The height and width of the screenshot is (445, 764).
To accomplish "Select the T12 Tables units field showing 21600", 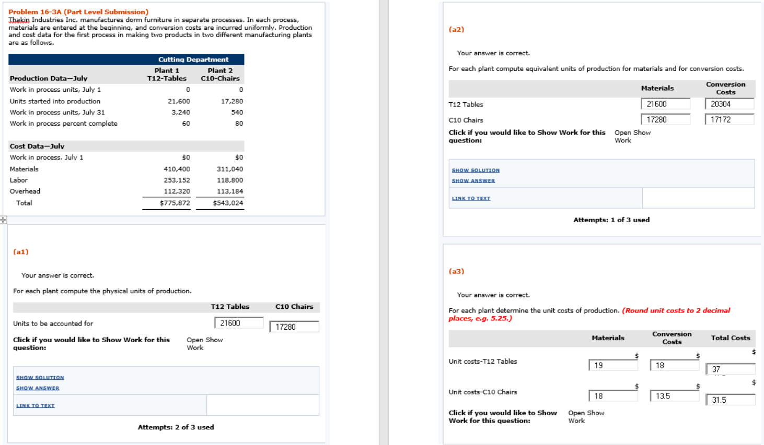I will click(238, 322).
